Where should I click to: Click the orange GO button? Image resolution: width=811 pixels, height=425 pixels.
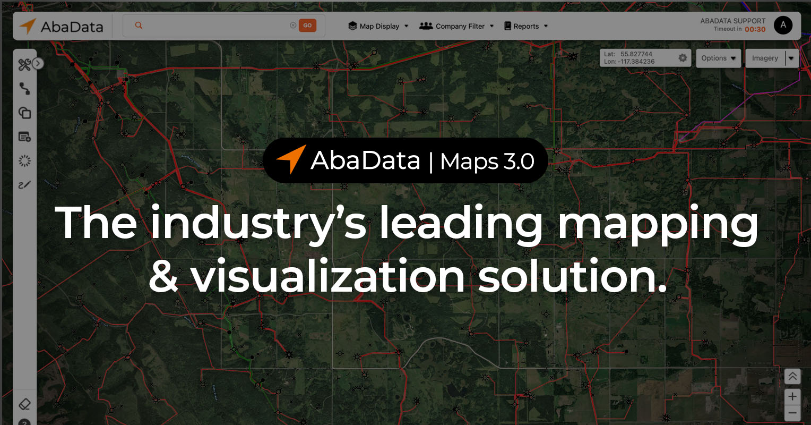[307, 25]
